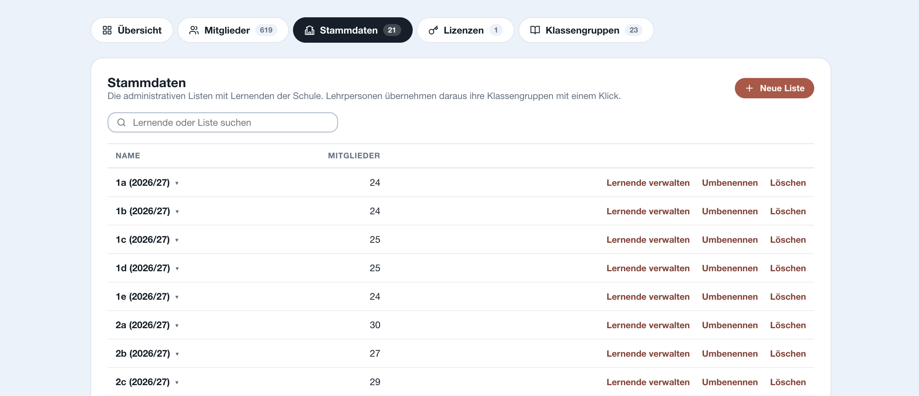Click Umbenennen in the 1b row
919x396 pixels.
(x=729, y=211)
